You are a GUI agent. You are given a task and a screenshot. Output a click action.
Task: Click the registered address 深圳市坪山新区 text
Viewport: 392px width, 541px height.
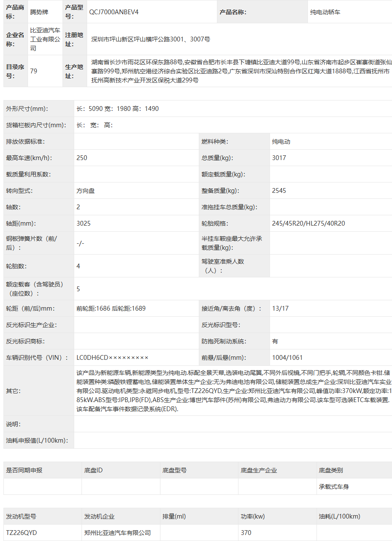151,39
